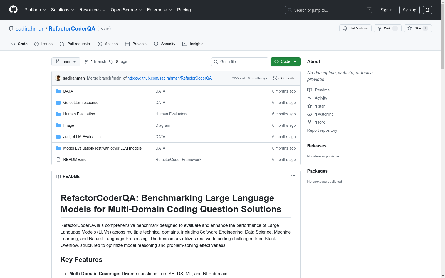Expand the Solutions menu
This screenshot has height=278, width=445.
click(x=63, y=10)
